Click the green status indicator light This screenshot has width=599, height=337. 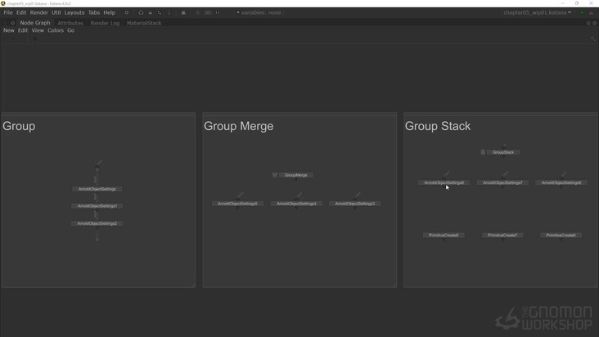tap(582, 12)
